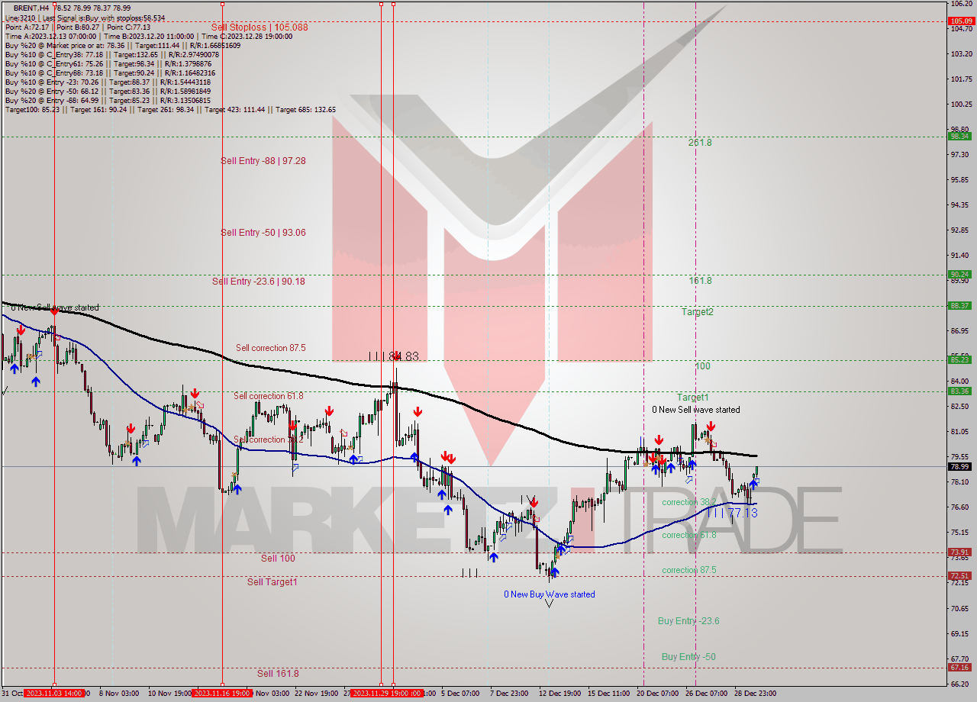
Task: Click the '15 Dec 11:00' time axis label
Action: click(609, 694)
